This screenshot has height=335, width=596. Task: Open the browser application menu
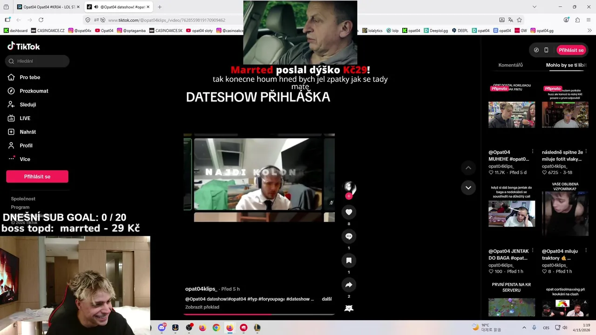pyautogui.click(x=589, y=20)
